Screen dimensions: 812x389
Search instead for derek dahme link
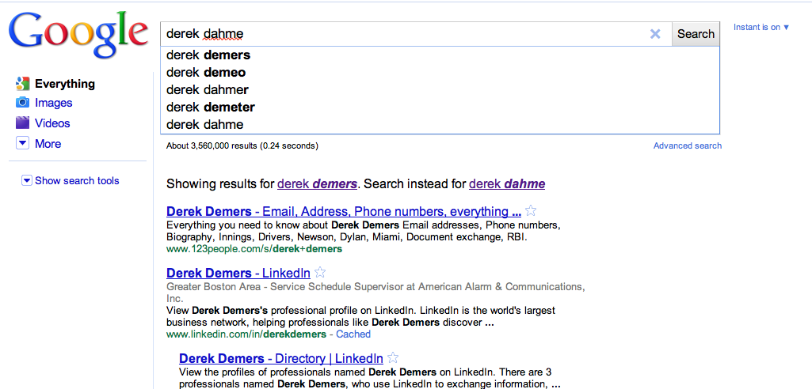tap(507, 184)
